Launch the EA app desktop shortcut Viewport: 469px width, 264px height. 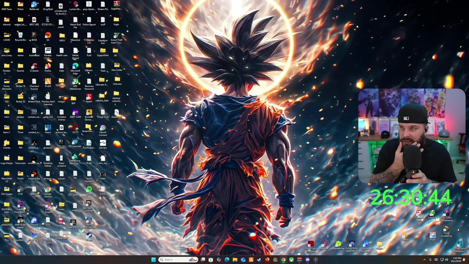[48, 36]
